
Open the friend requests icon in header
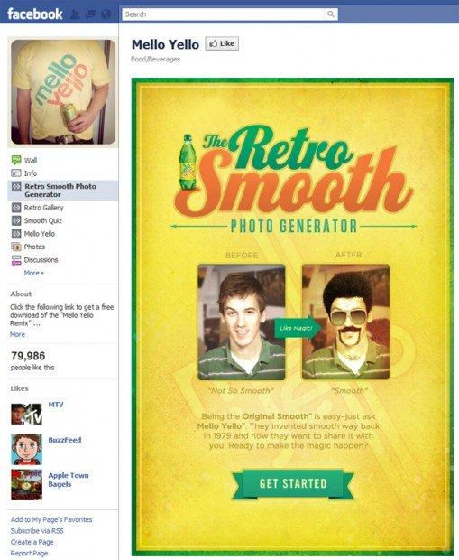75,14
